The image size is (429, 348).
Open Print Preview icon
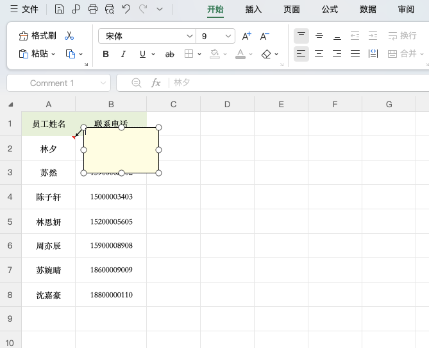[110, 10]
